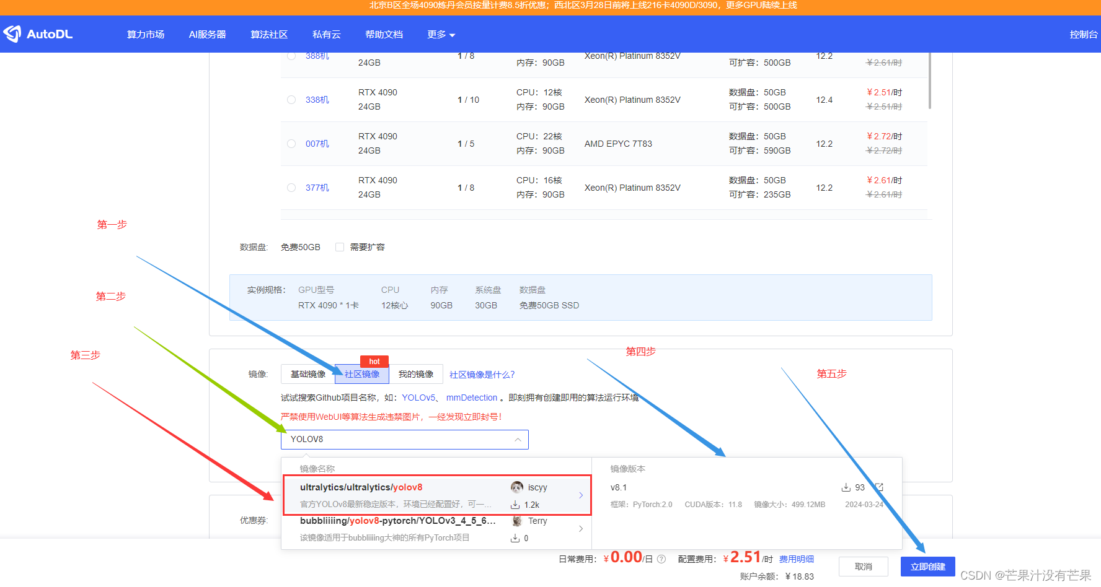Open 帮助文档 in the nav bar

384,35
